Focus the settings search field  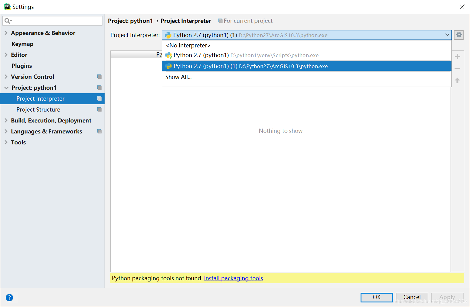52,21
